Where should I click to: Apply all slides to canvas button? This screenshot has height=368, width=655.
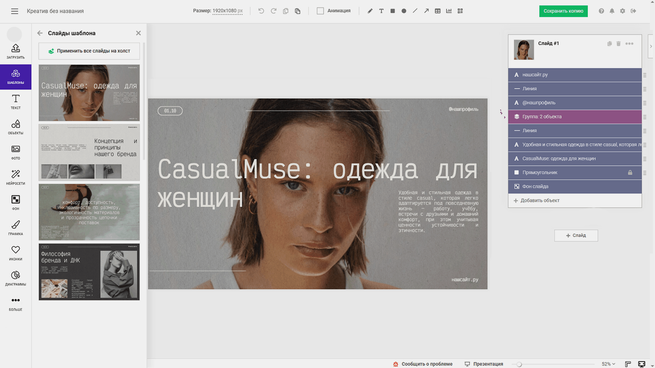pos(89,51)
